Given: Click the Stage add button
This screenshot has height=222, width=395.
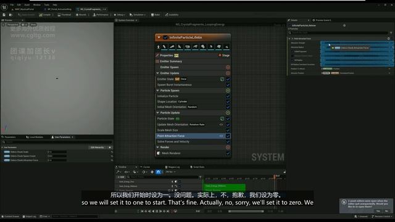Looking at the screenshot, I should coord(224,55).
